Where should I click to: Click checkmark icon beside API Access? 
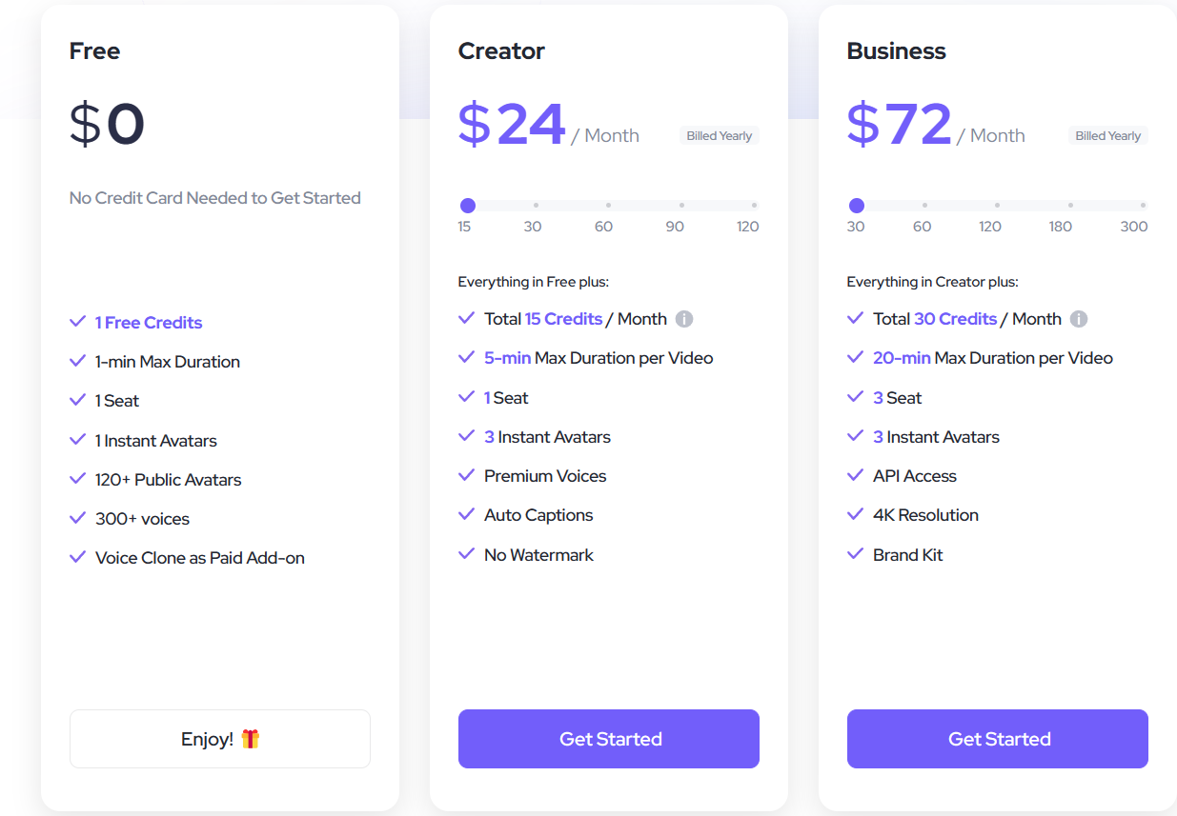point(856,475)
